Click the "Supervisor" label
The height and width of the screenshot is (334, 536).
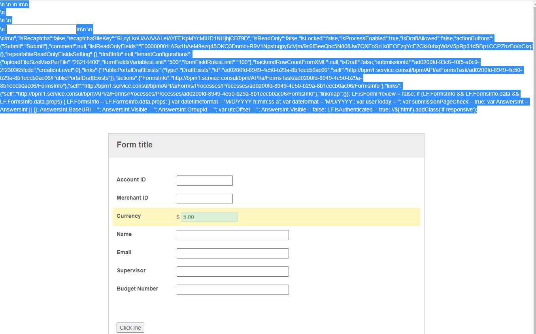131,270
